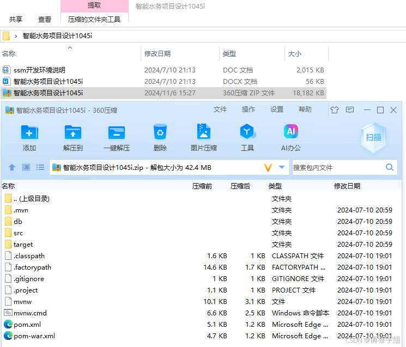The width and height of the screenshot is (406, 347).
Task: Launch the AI办公 tool
Action: (291, 131)
